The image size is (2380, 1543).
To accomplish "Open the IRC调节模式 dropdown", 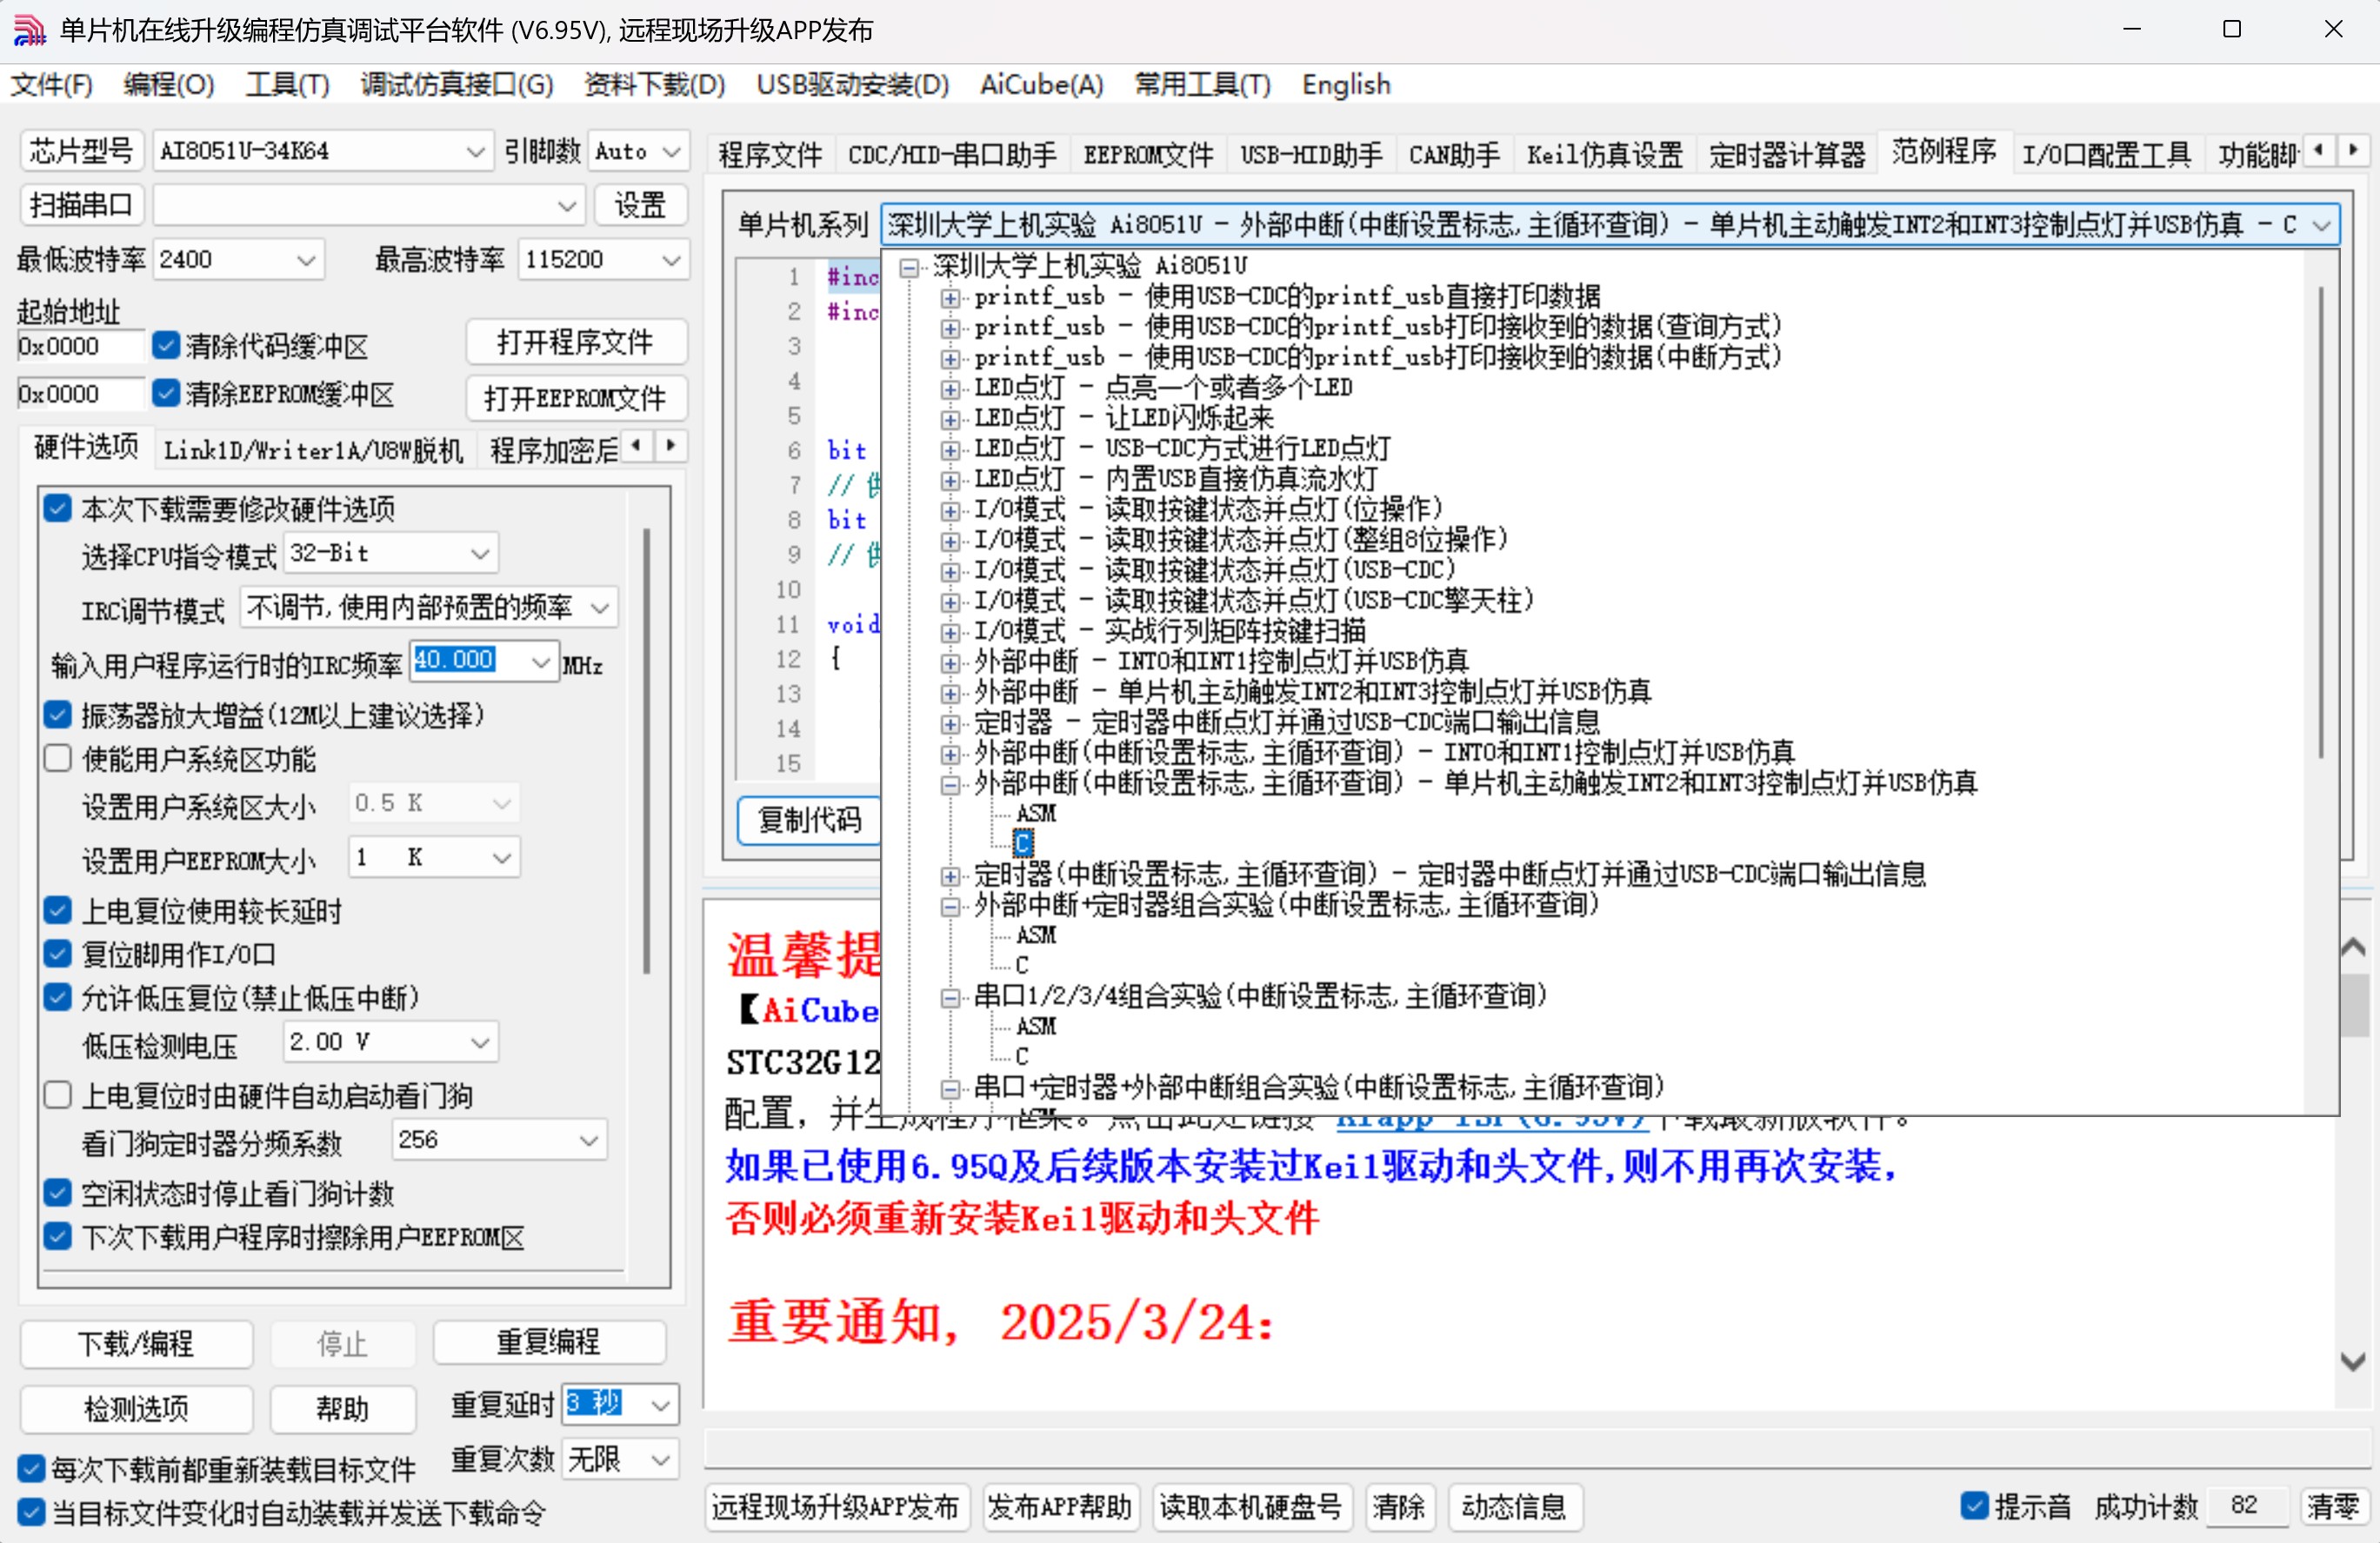I will [x=429, y=607].
